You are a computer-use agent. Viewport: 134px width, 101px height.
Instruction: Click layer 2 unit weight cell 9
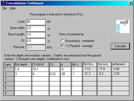click(x=40, y=74)
